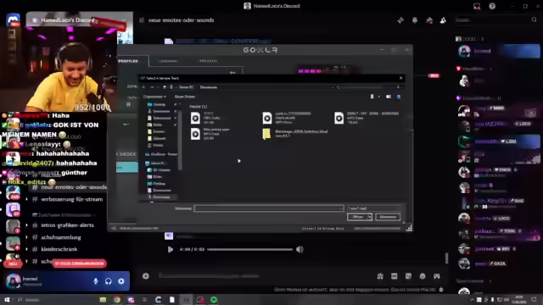Open the threads icon in channel header
Screen dimensions: 543x305
pos(400,20)
